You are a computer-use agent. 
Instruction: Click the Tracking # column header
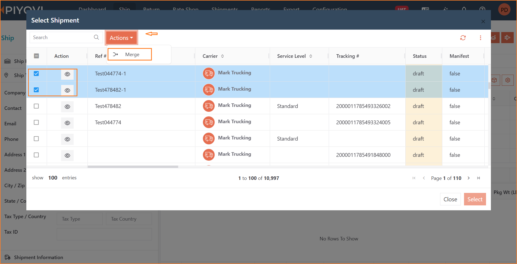point(347,56)
